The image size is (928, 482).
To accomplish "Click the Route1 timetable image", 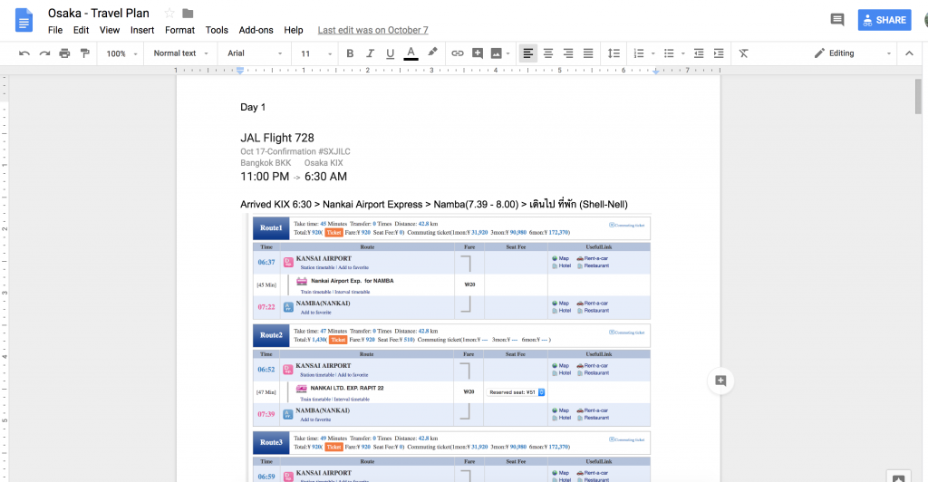I will coord(451,268).
